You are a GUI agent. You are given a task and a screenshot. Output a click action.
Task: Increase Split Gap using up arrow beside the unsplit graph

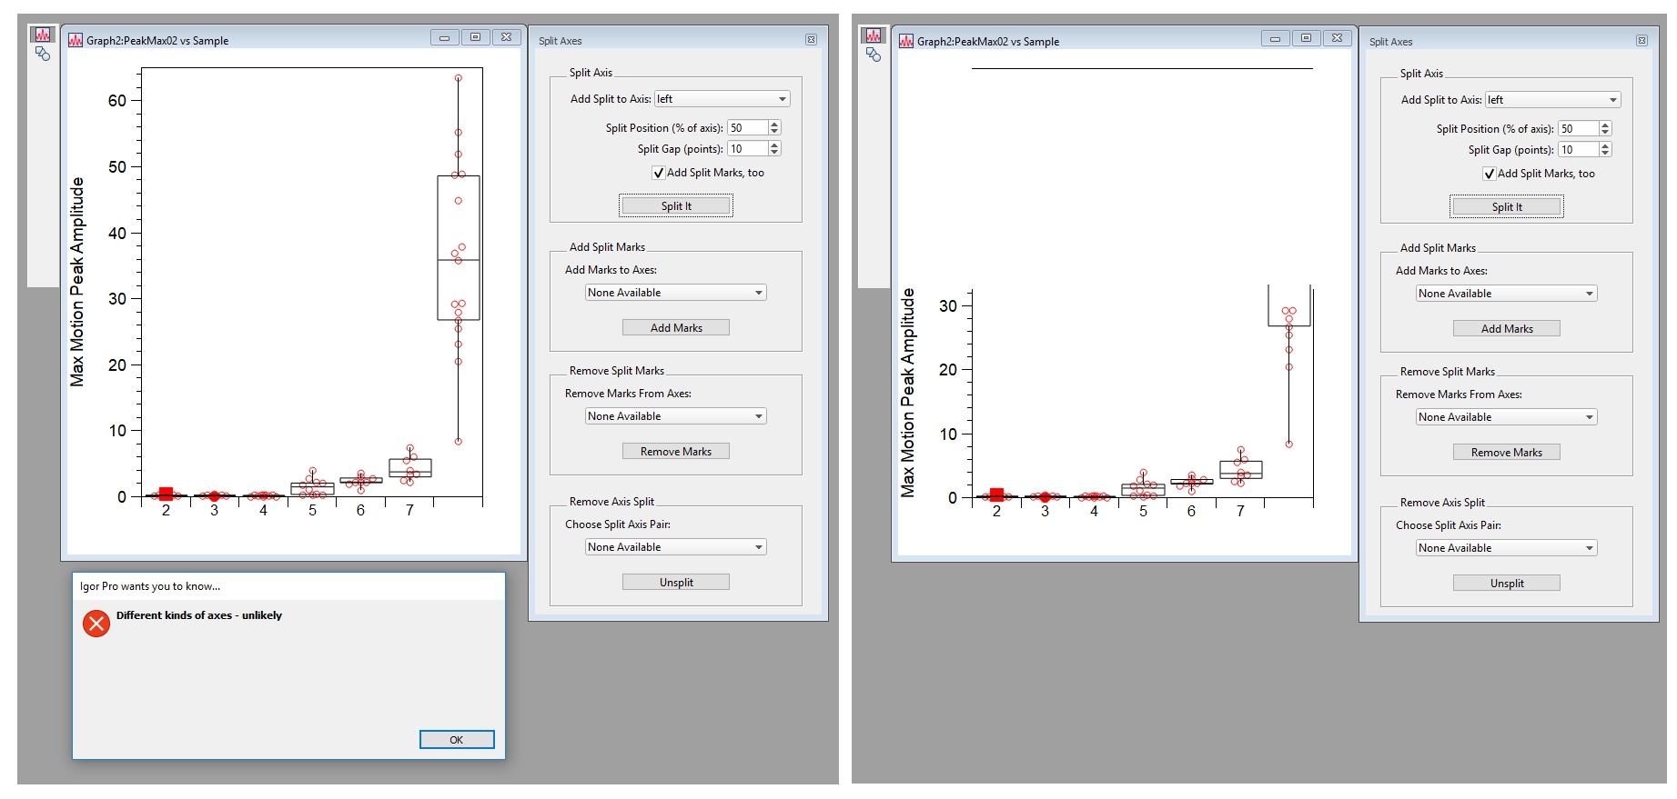pyautogui.click(x=774, y=145)
